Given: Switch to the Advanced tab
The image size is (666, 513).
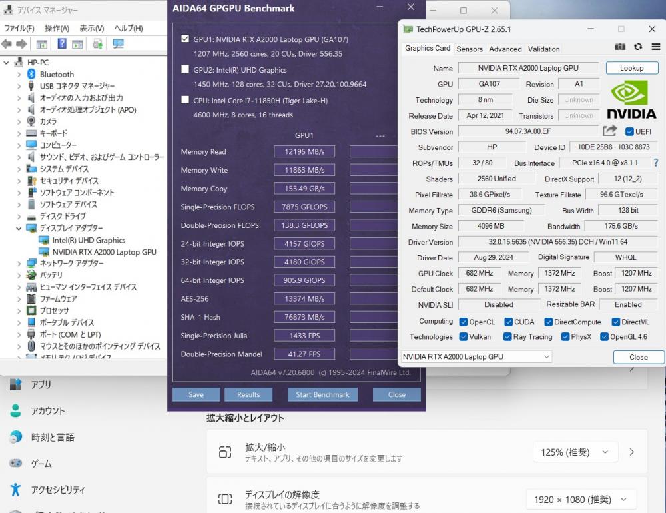Looking at the screenshot, I should [x=505, y=49].
